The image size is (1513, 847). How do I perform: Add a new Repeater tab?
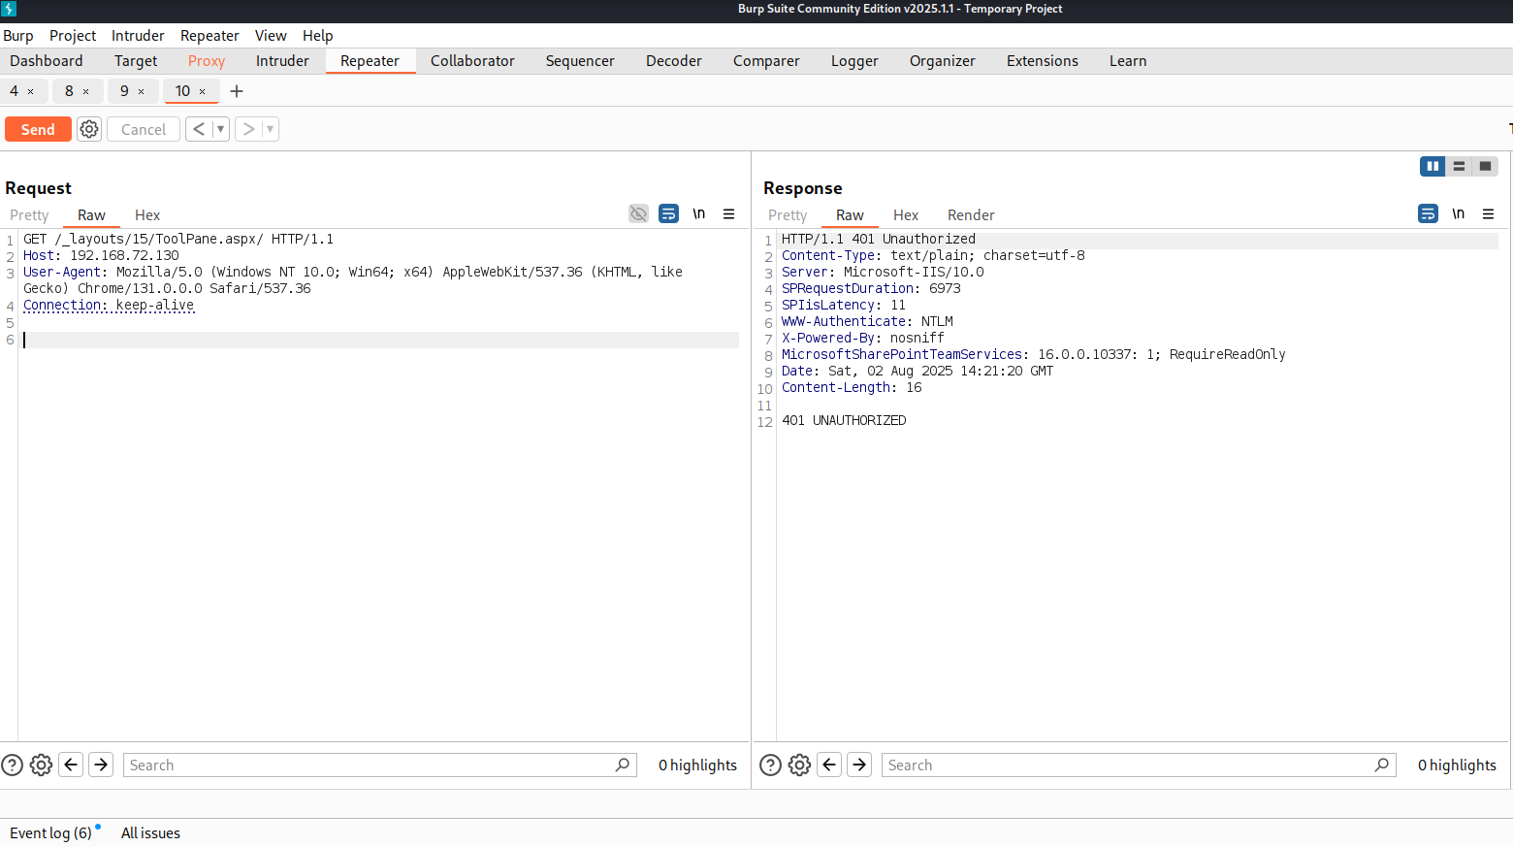(x=237, y=91)
